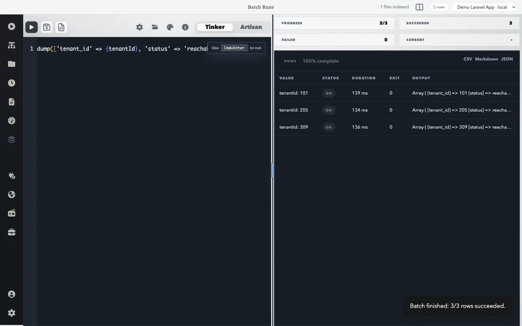Click the Succeeded stat card

pyautogui.click(x=459, y=23)
